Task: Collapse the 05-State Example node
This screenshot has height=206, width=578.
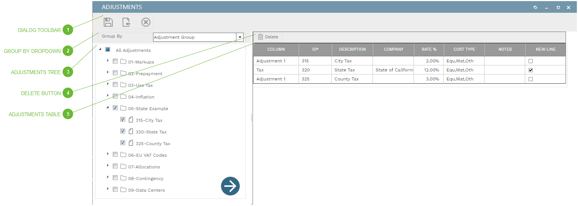Action: point(108,108)
